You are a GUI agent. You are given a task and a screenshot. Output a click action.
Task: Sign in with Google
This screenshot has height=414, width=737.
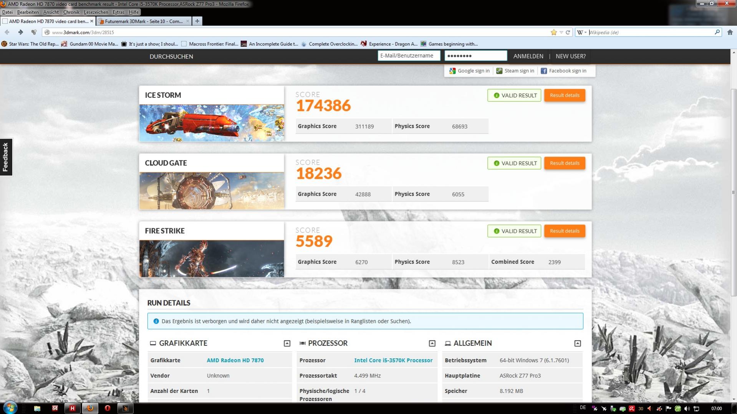click(470, 71)
